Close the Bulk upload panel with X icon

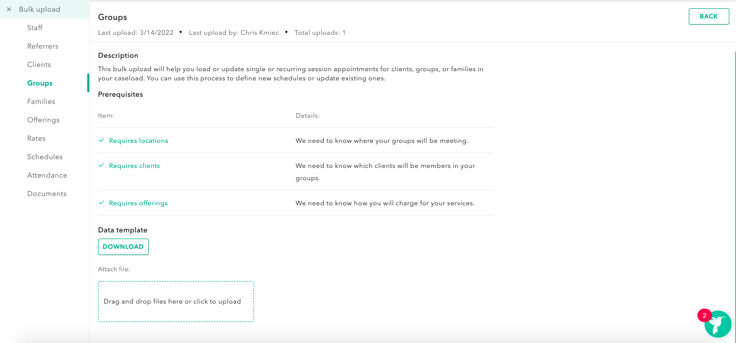[9, 9]
